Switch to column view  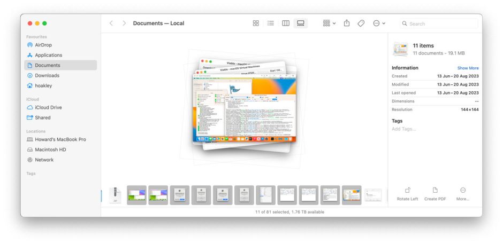(x=286, y=23)
